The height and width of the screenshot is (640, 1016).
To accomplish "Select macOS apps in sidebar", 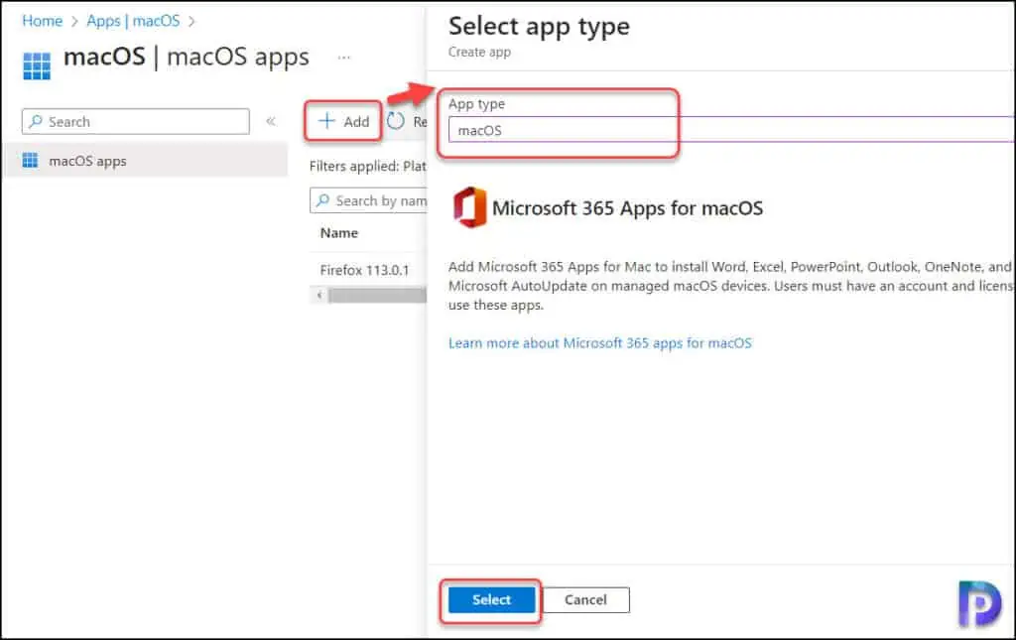I will tap(145, 161).
